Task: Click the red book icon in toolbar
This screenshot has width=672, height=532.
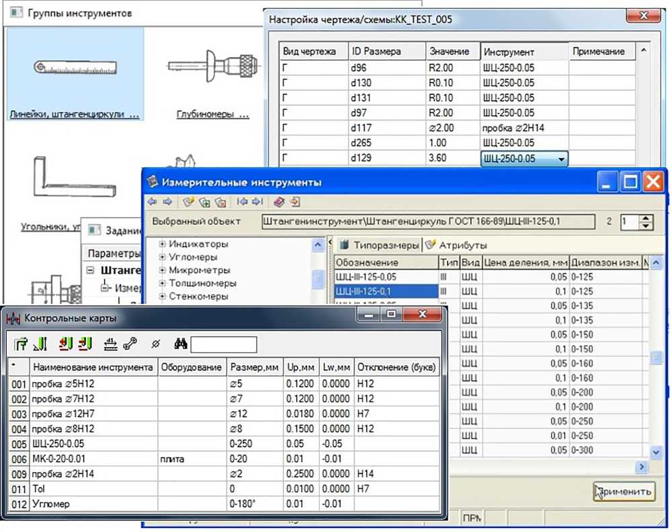Action: tap(279, 201)
